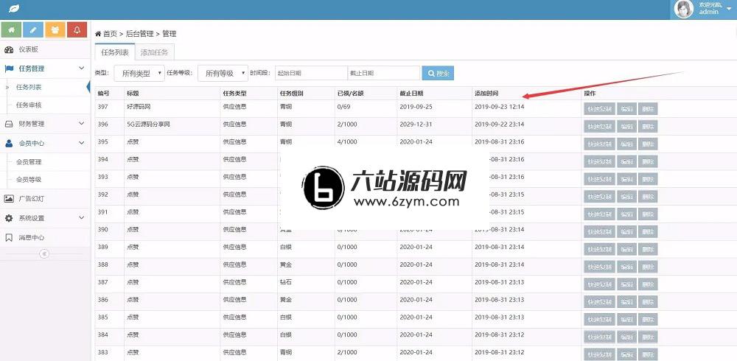Click the admin user avatar
737x361 pixels.
pos(683,9)
